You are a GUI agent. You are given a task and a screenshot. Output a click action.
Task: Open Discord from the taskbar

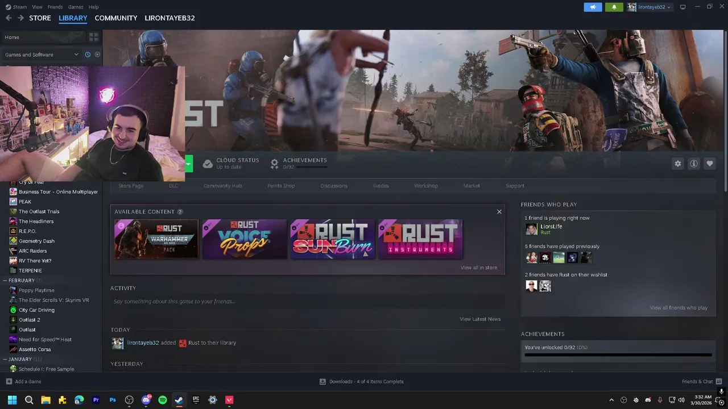pos(146,400)
